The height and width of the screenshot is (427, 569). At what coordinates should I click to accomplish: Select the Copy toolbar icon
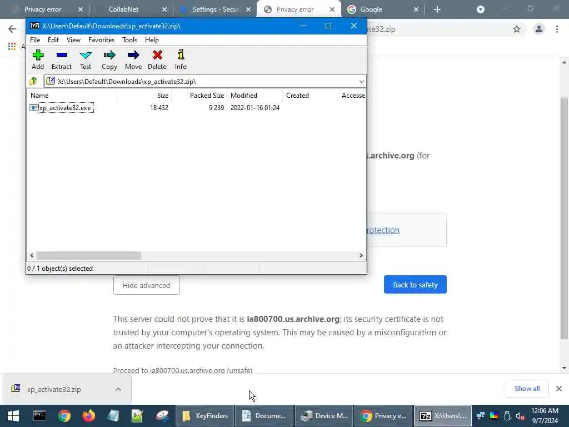coord(109,60)
